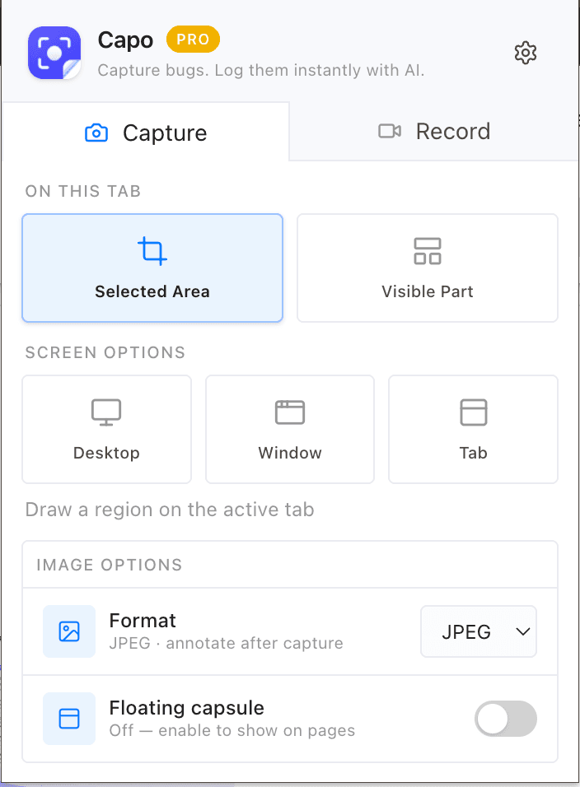Click the 'Floating capsule' label

[x=186, y=708]
